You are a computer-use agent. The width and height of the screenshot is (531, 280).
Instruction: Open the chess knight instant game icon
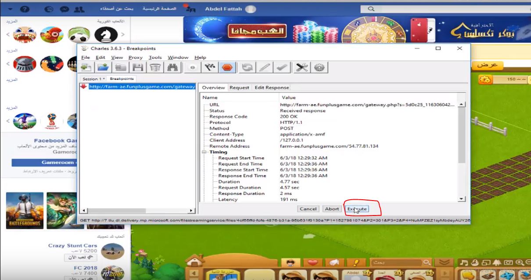(x=106, y=34)
